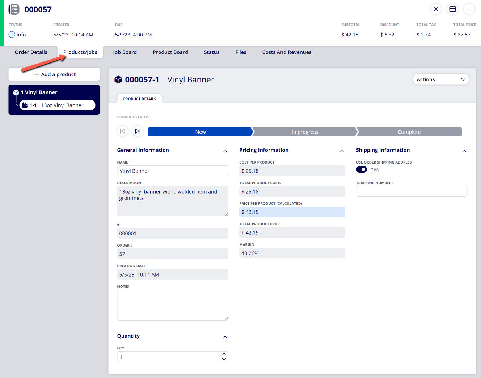
Task: Click the Cost Per Product field
Action: coord(292,171)
